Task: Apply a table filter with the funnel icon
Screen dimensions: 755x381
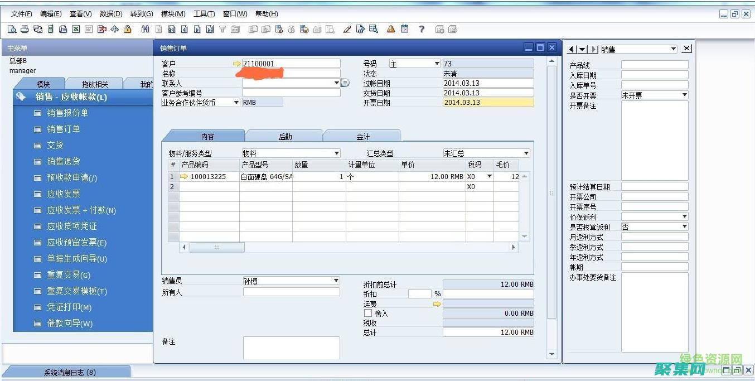Action: [x=223, y=29]
